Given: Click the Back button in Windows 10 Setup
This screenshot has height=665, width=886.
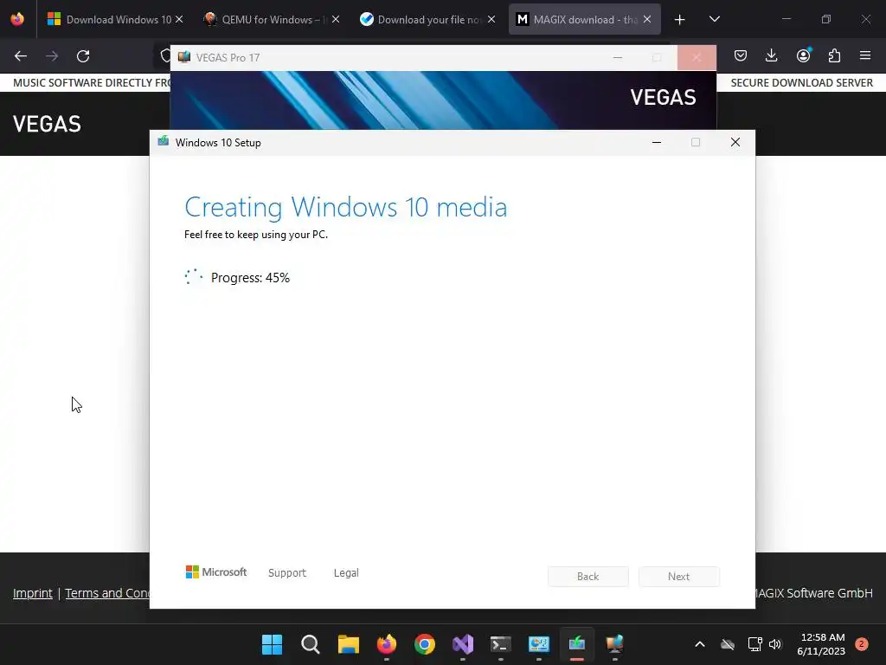Looking at the screenshot, I should [587, 576].
